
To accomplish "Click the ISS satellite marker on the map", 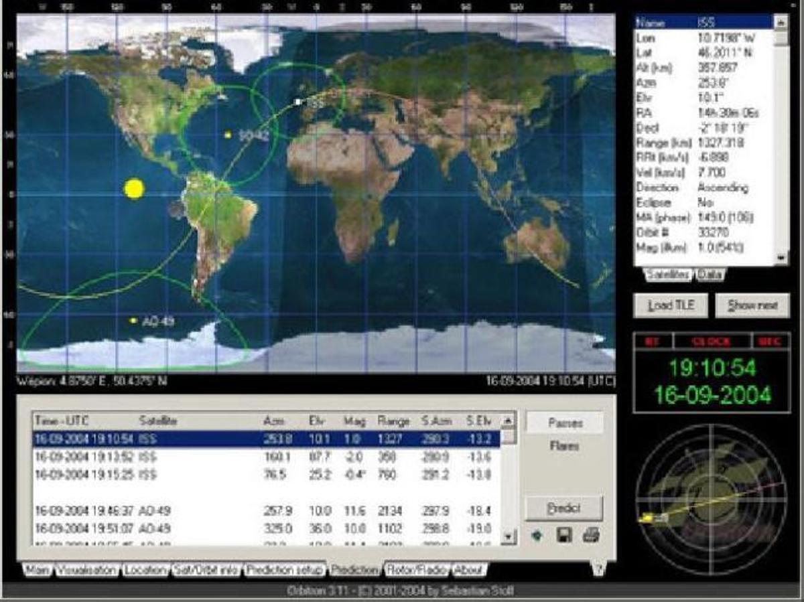I will (297, 102).
